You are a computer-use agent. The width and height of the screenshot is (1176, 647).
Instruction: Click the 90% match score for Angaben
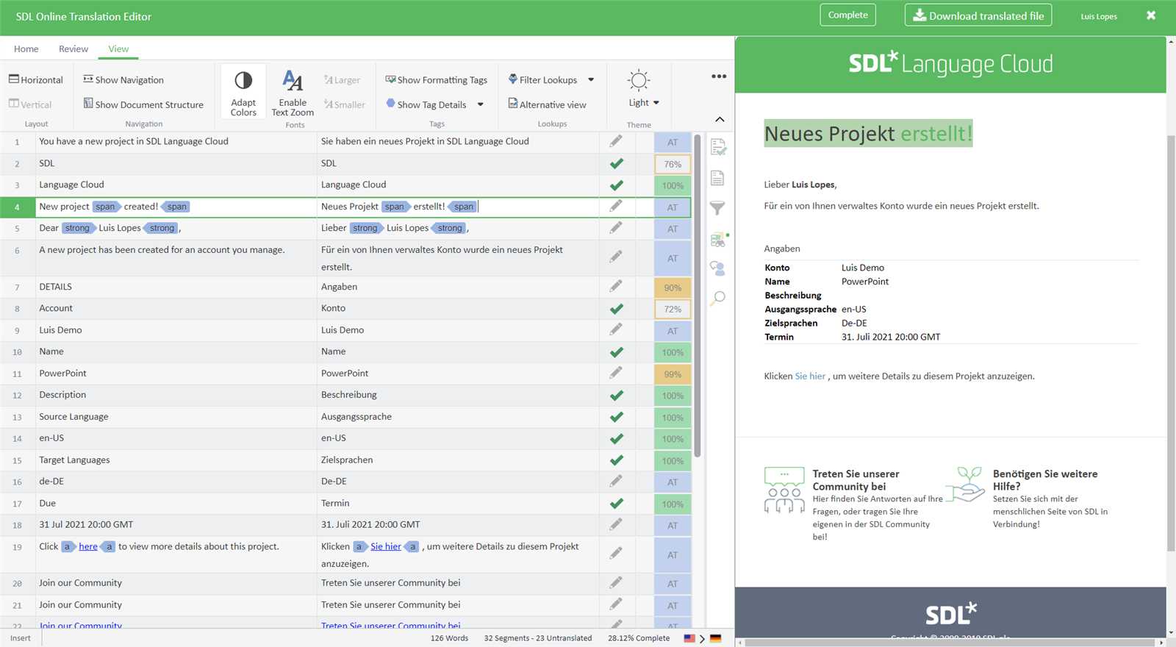tap(673, 287)
